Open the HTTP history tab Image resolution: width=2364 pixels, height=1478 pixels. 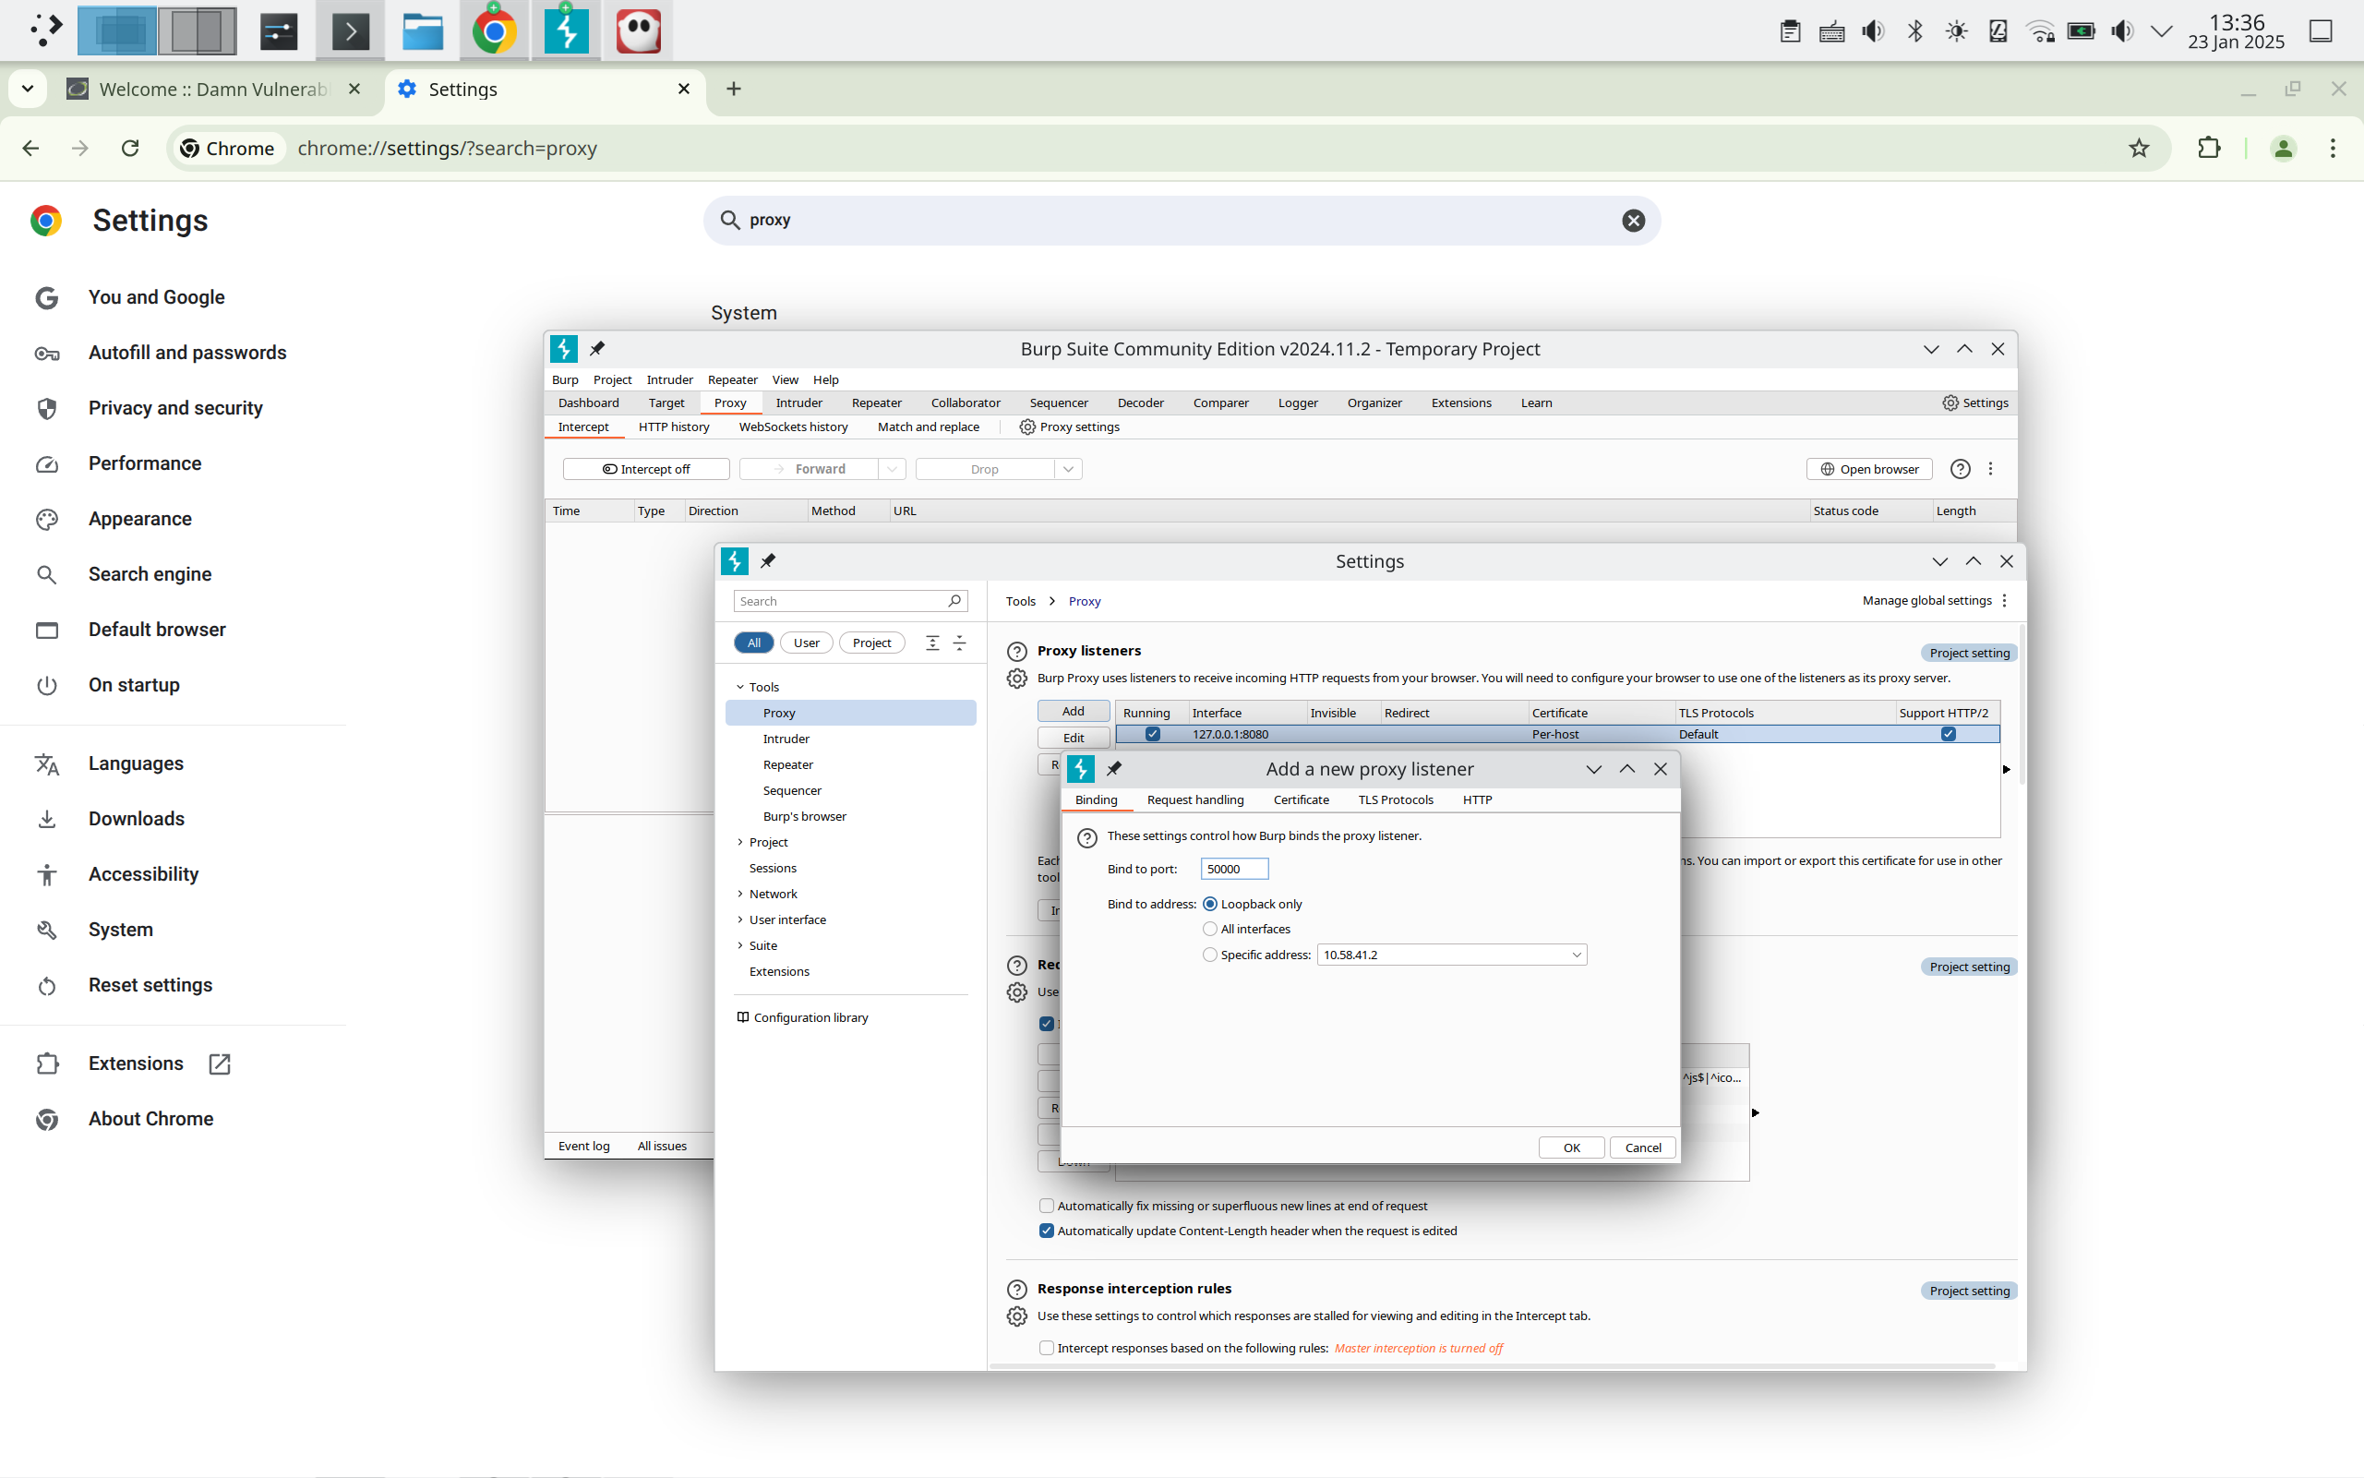pos(673,427)
